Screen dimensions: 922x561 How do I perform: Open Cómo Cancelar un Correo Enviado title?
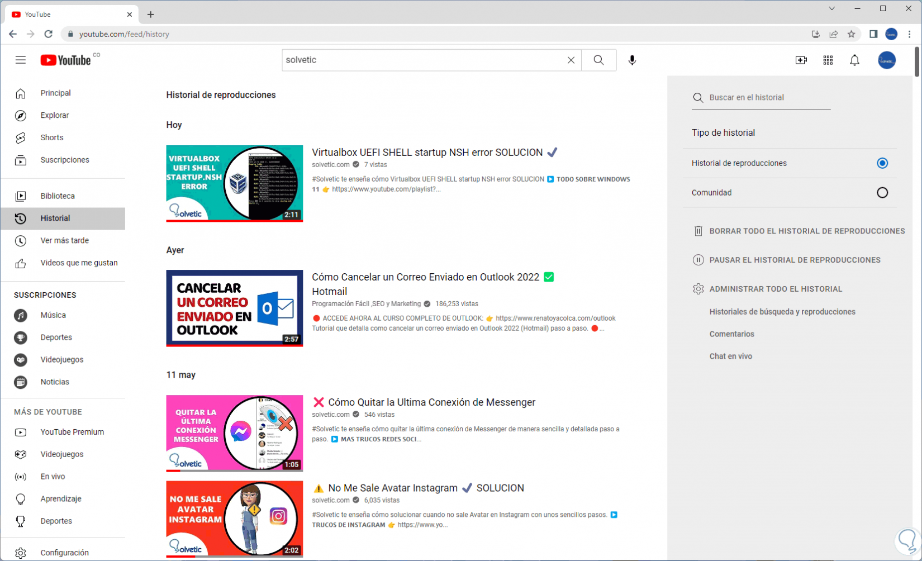[433, 284]
